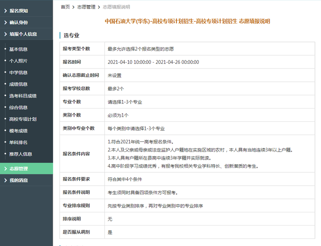The width and height of the screenshot is (321, 246).
Task: Click the 报考学校总数 row label
Action: (x=76, y=89)
